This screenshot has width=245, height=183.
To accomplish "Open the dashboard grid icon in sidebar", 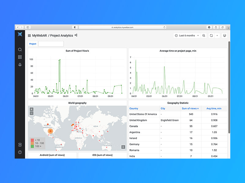I will click(x=20, y=57).
